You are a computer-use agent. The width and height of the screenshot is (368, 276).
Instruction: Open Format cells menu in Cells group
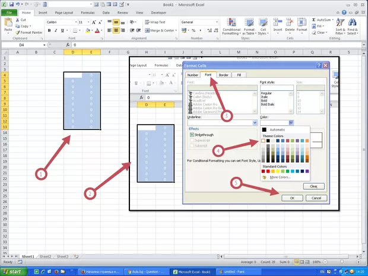tap(302, 26)
